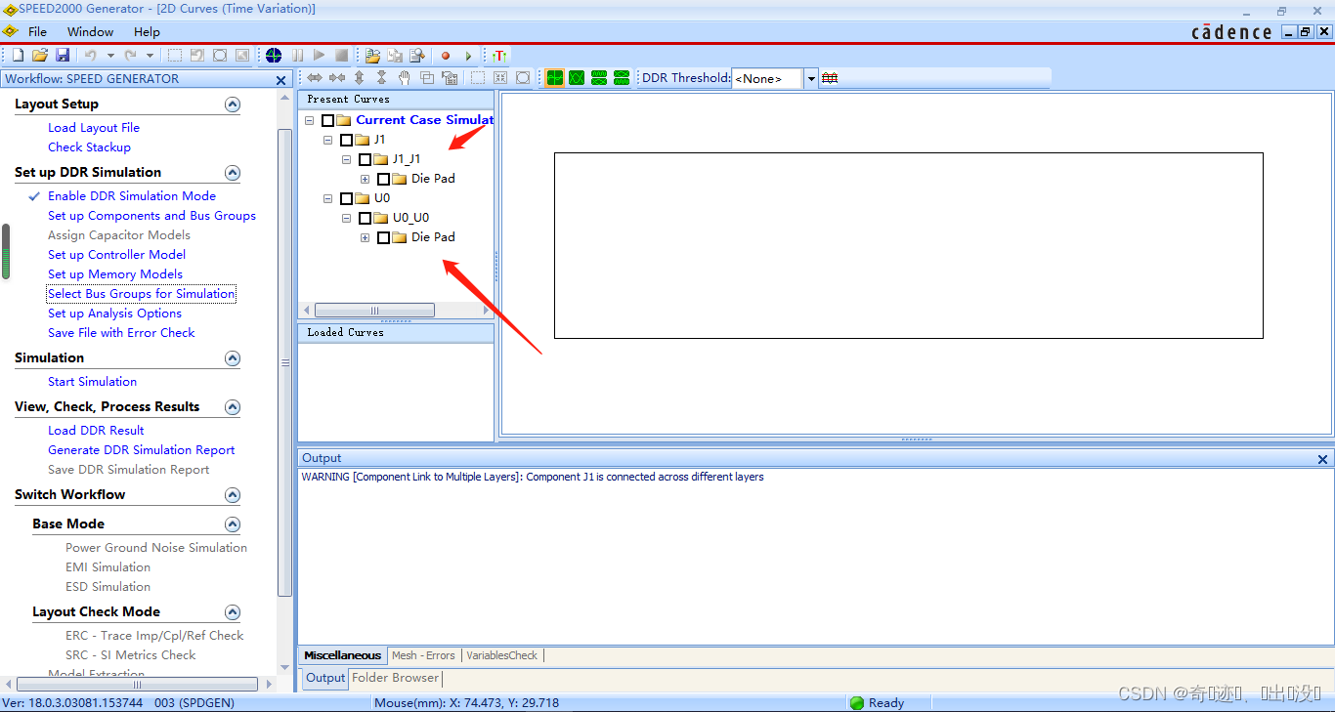Click Set up Components and Bus Groups
Viewport: 1335px width, 712px height.
pyautogui.click(x=151, y=216)
